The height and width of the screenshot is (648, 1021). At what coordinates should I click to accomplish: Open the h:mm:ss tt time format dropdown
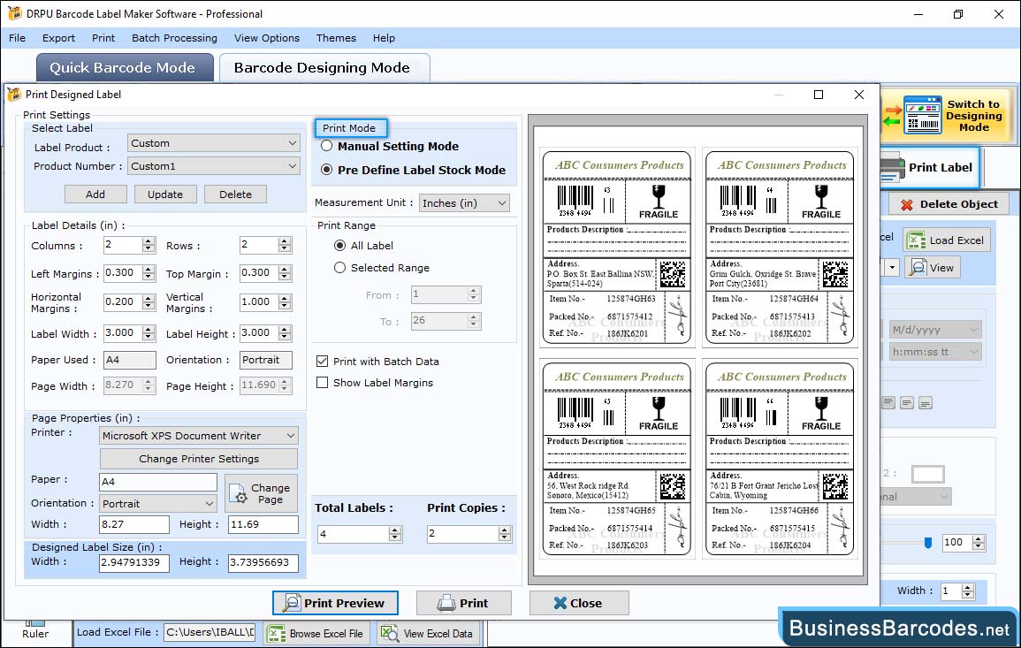[x=935, y=352]
